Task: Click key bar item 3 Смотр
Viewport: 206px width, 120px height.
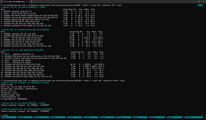Action: (41, 117)
